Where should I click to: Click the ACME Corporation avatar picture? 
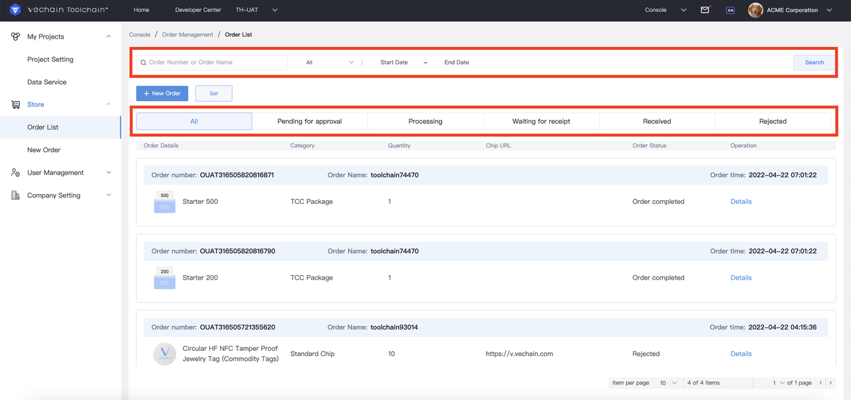(x=755, y=10)
